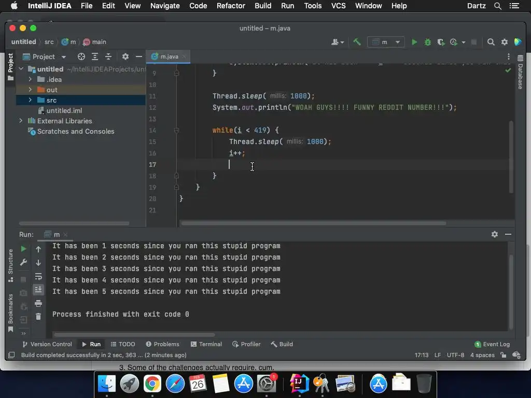
Task: Open the Refactor menu
Action: (x=231, y=6)
